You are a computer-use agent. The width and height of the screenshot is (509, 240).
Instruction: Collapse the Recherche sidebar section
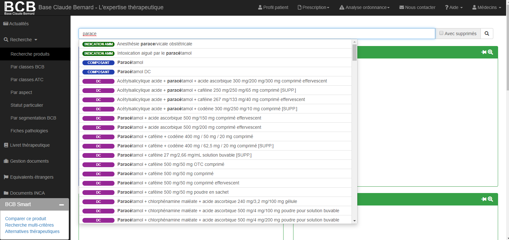tap(21, 40)
